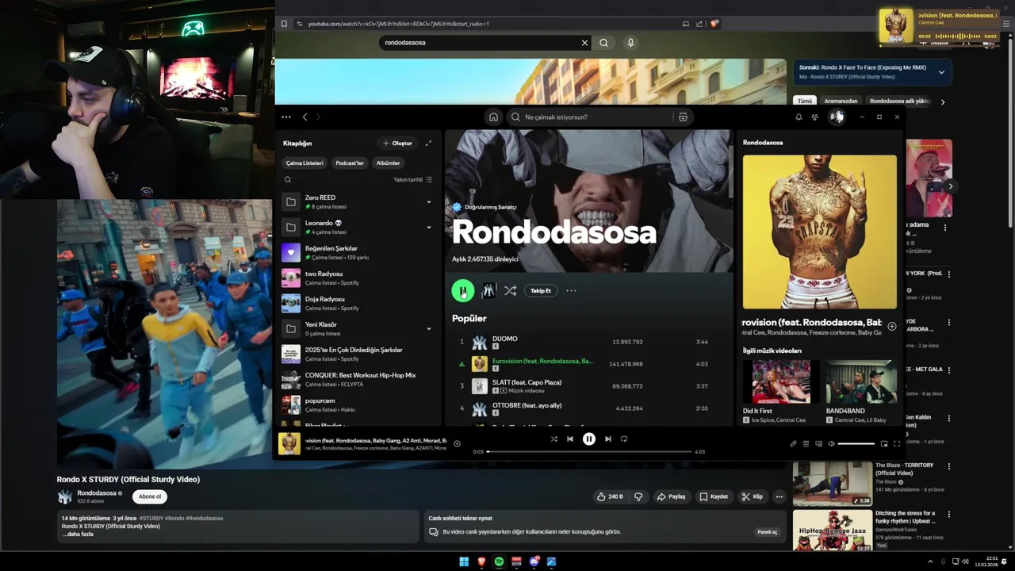Click the Oluştur create button
1015x571 pixels.
pyautogui.click(x=397, y=144)
